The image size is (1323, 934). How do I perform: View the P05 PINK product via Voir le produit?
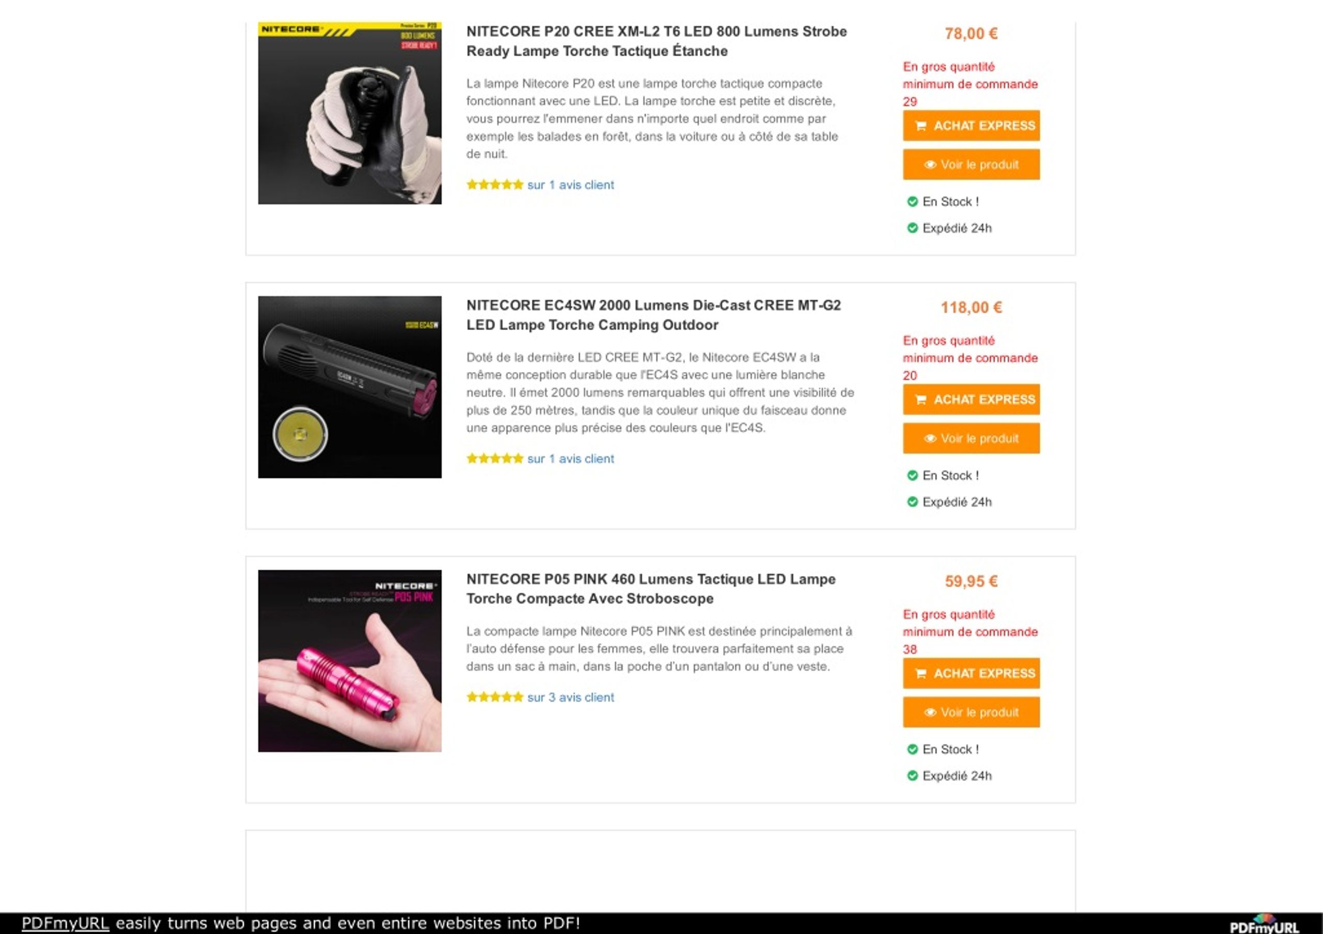coord(971,712)
